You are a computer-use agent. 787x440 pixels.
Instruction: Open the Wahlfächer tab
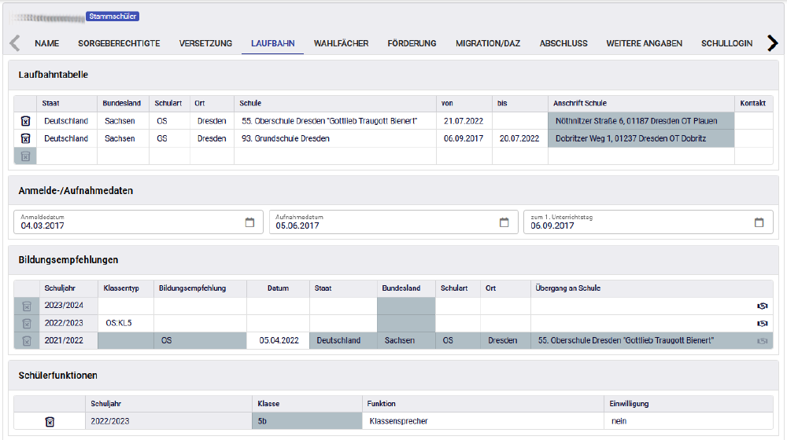pos(341,44)
